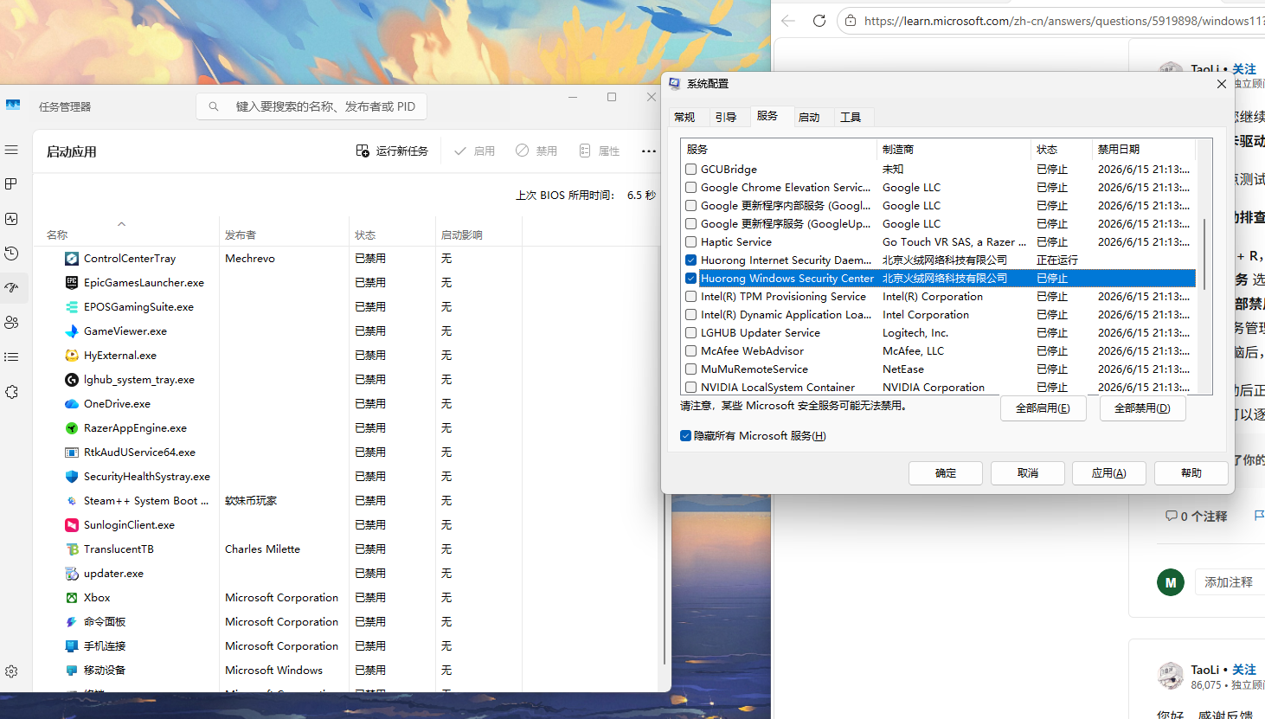1265x719 pixels.
Task: Open Task Manager more options (three dots)
Action: tap(649, 151)
